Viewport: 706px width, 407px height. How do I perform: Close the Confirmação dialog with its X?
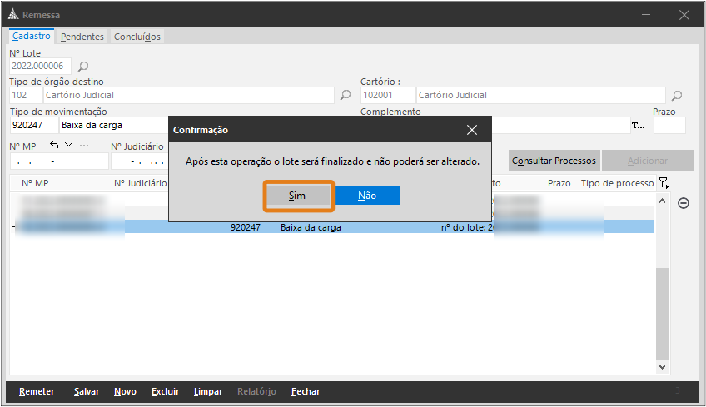click(472, 130)
